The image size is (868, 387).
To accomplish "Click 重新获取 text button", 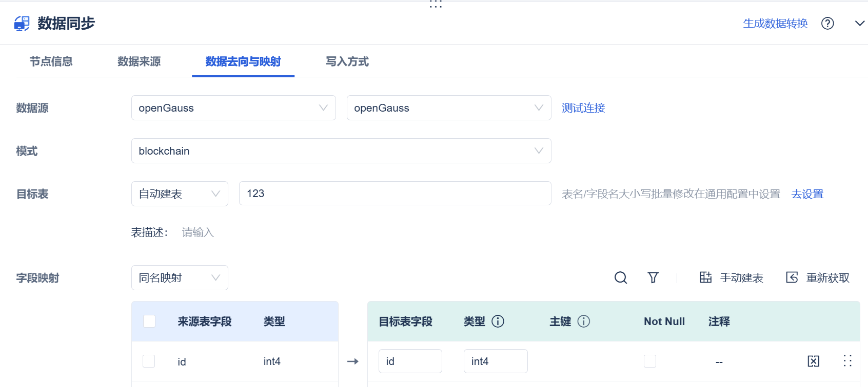I will click(828, 278).
